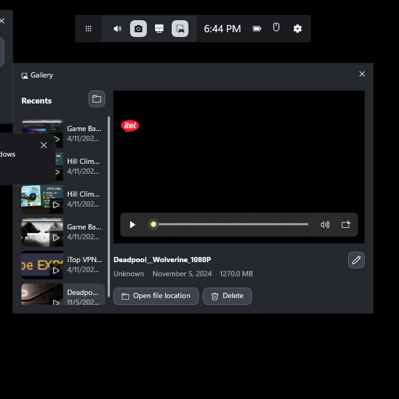399x399 pixels.
Task: Click the Recents heading
Action: 36,101
